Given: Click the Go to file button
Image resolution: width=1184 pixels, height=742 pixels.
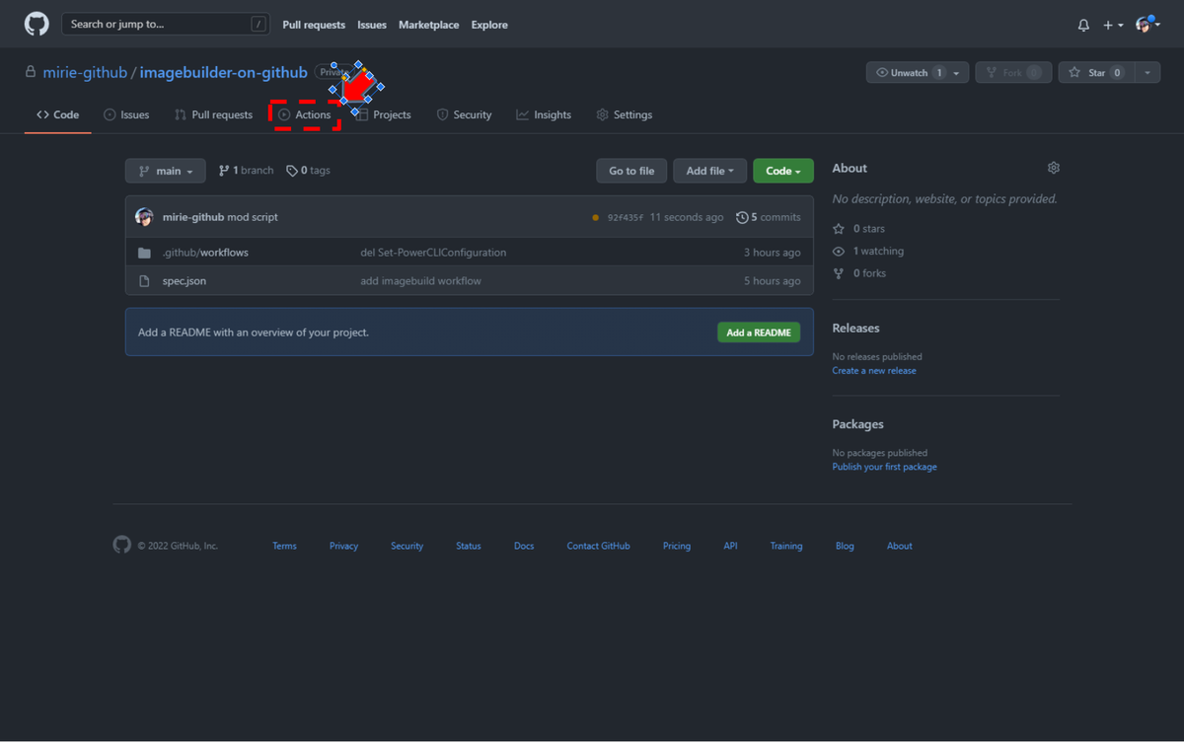Looking at the screenshot, I should [631, 171].
